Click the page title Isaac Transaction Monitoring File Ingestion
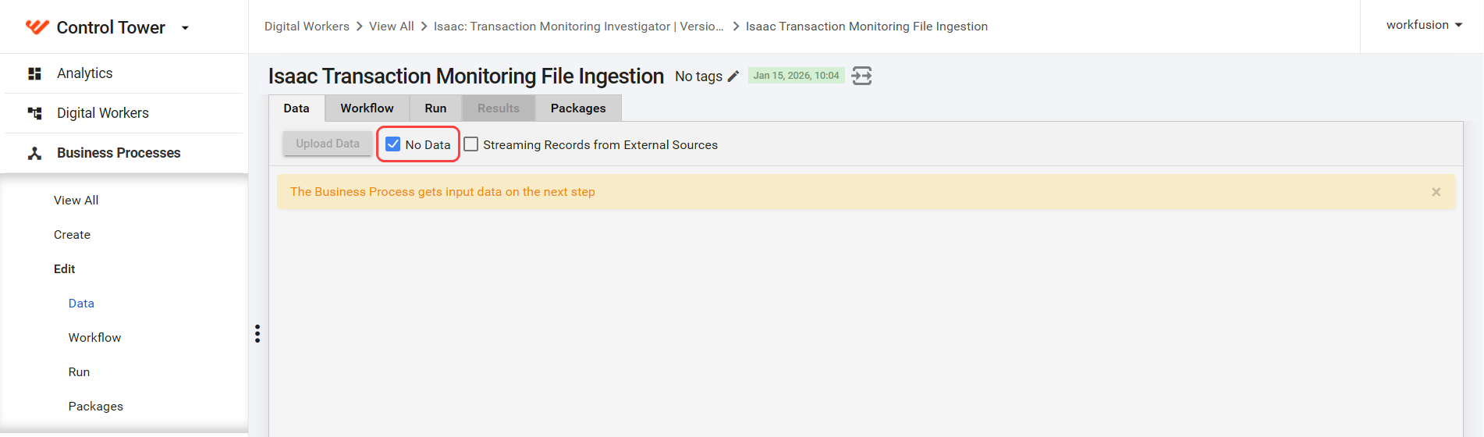The image size is (1484, 437). (466, 76)
